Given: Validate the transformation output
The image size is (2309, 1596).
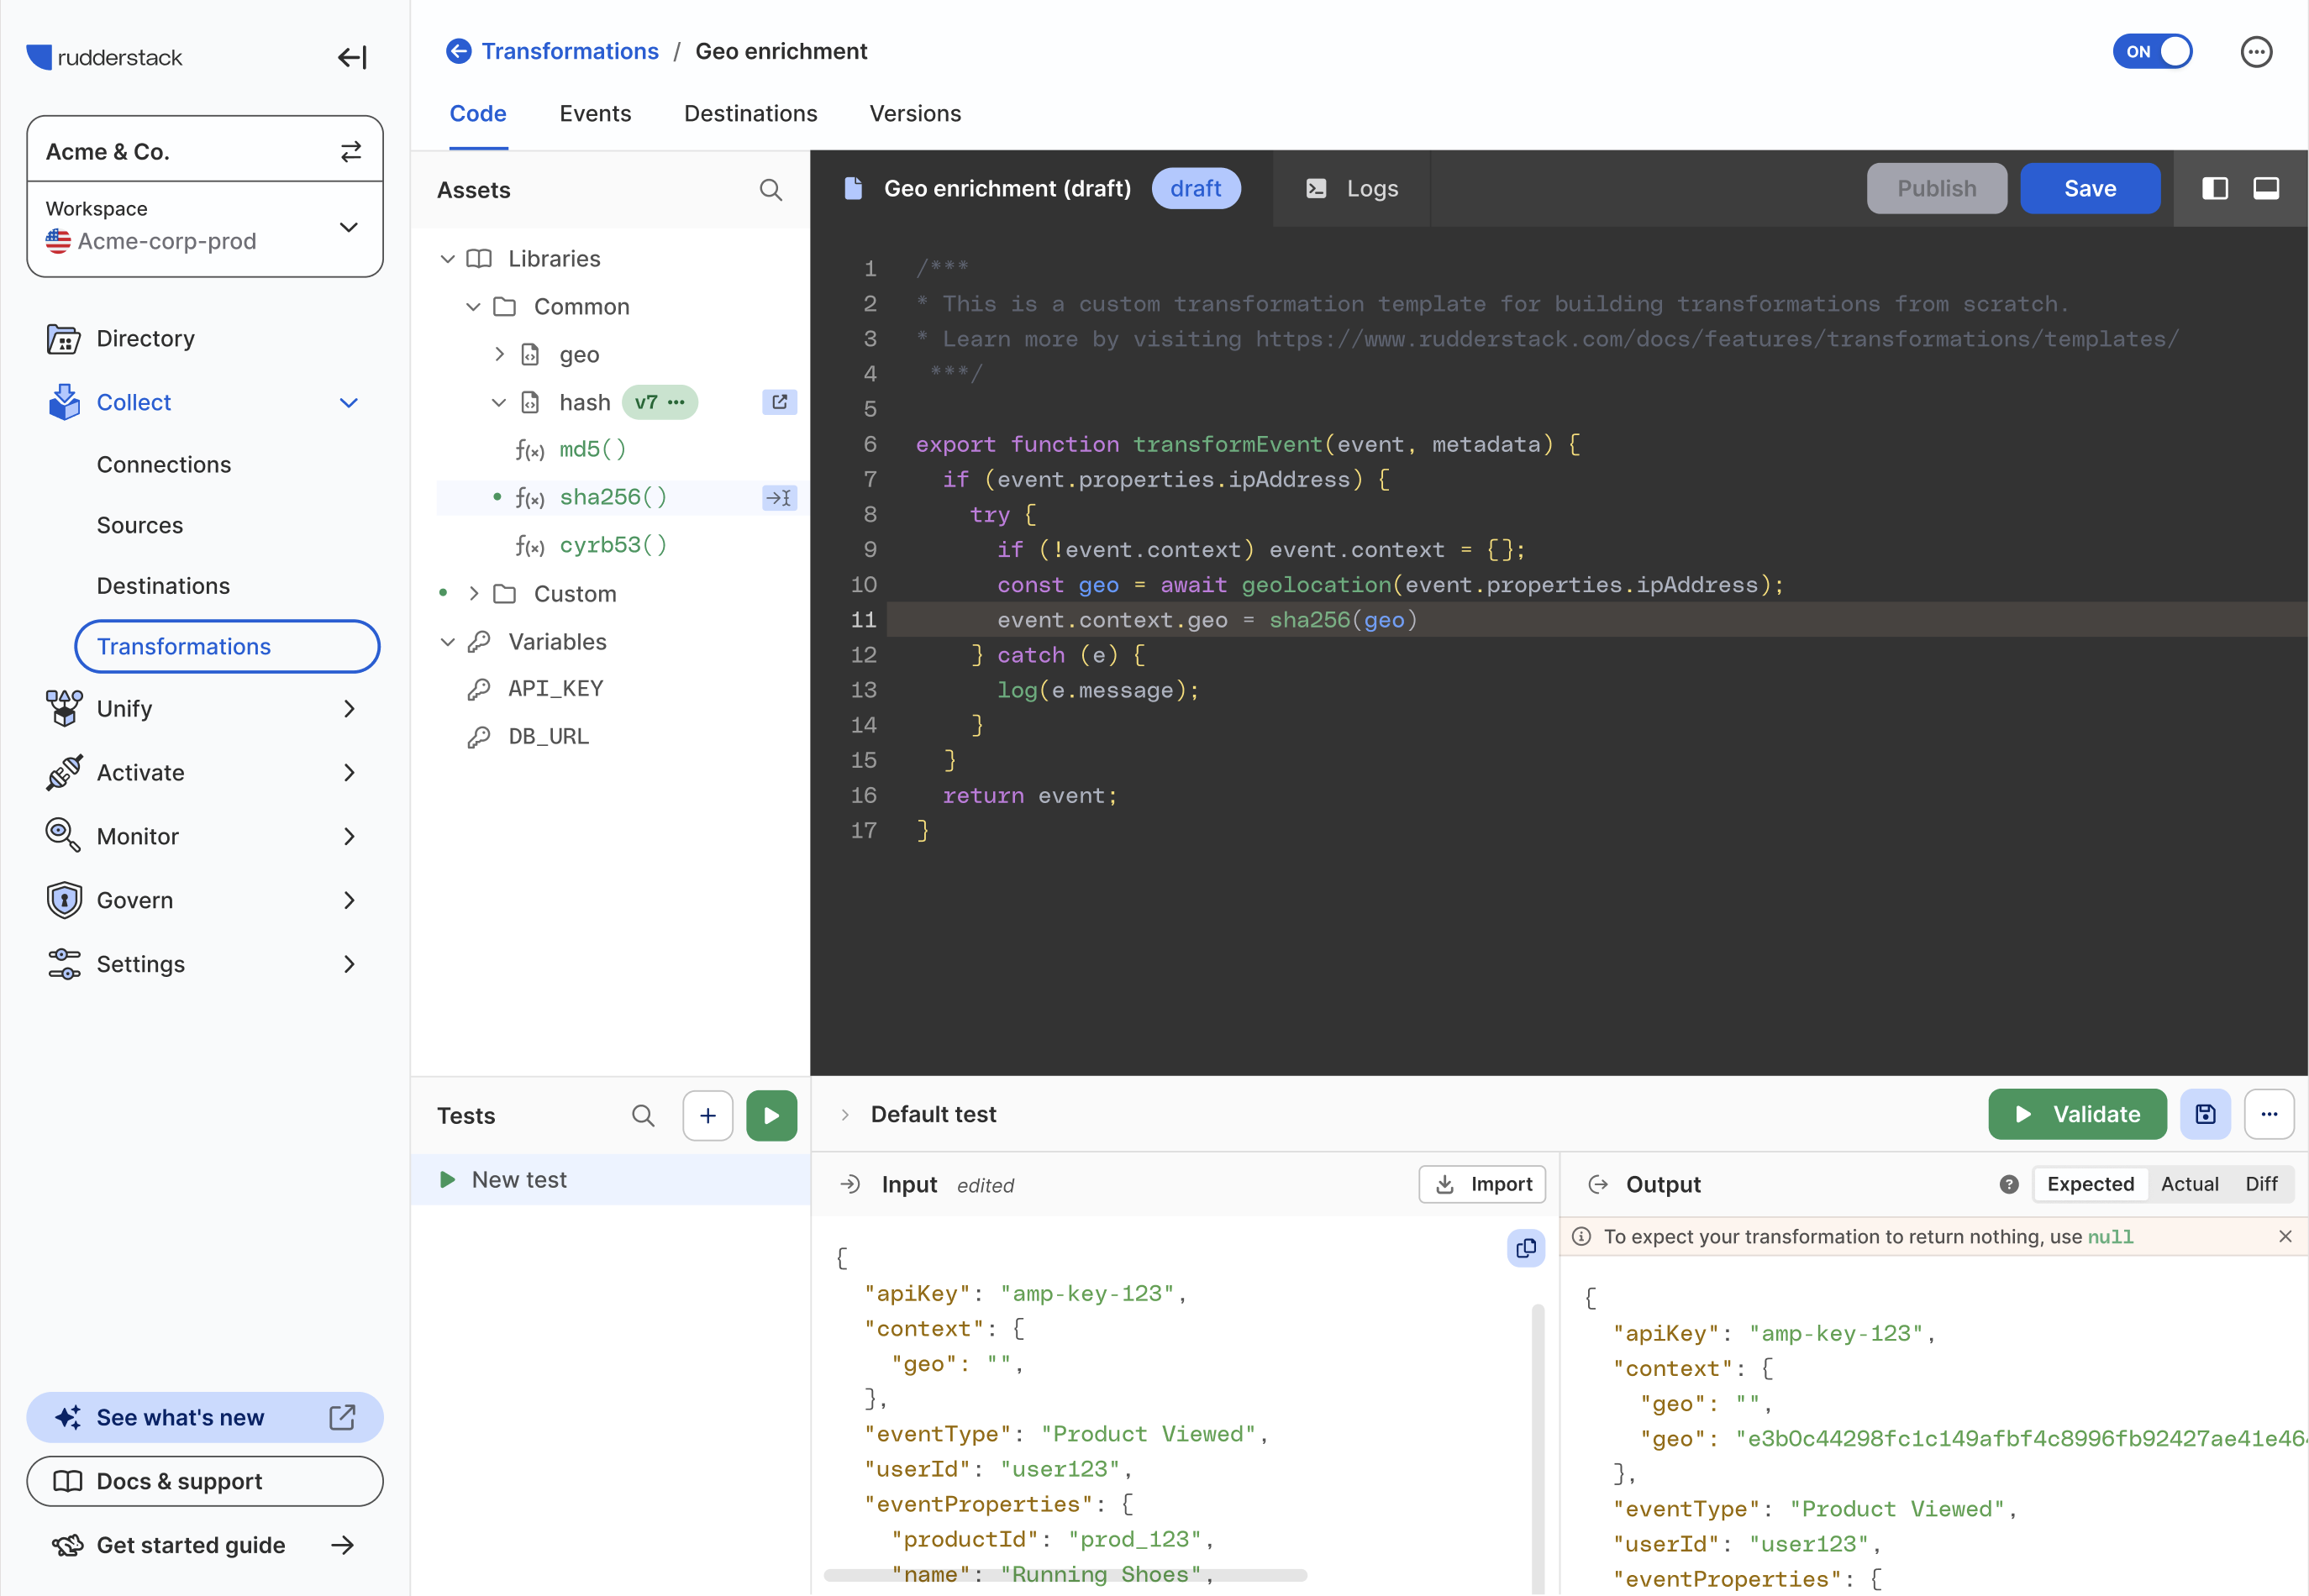Looking at the screenshot, I should tap(2077, 1114).
